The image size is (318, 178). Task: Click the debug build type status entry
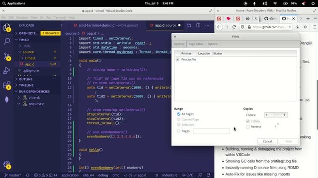point(103,175)
